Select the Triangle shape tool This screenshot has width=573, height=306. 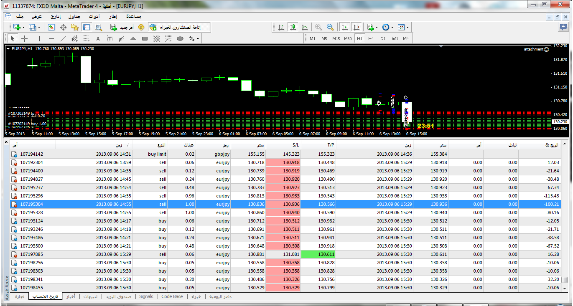click(133, 39)
